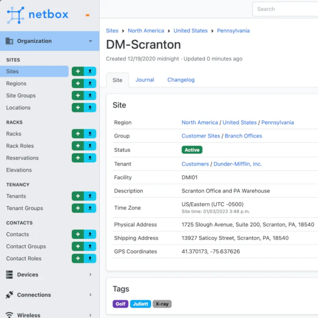This screenshot has width=318, height=318.
Task: Import racks via upload icon
Action: pos(90,134)
